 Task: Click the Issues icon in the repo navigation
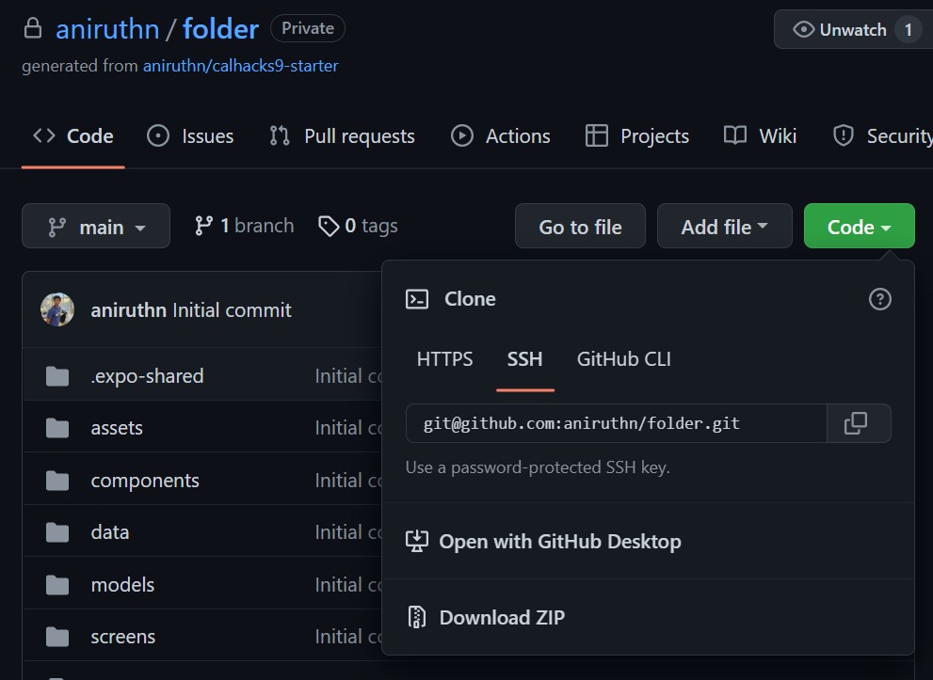point(157,135)
